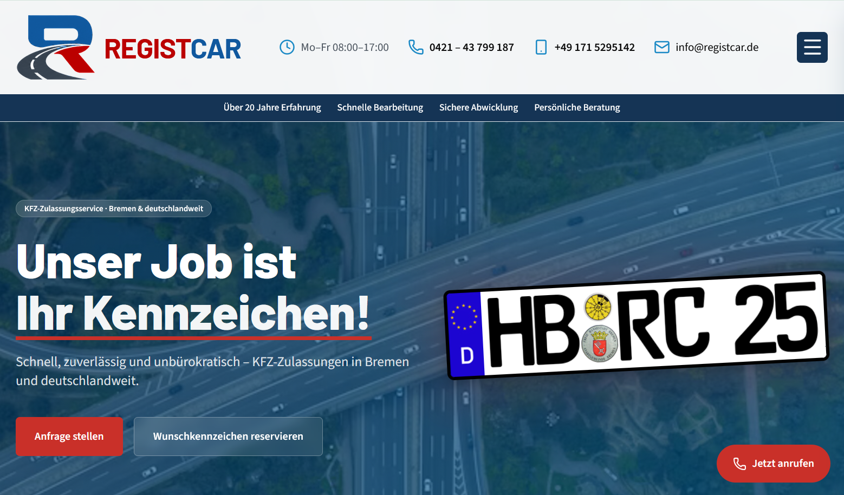Click the yellow inspection sticker on plate
This screenshot has height=495, width=844.
pos(598,308)
